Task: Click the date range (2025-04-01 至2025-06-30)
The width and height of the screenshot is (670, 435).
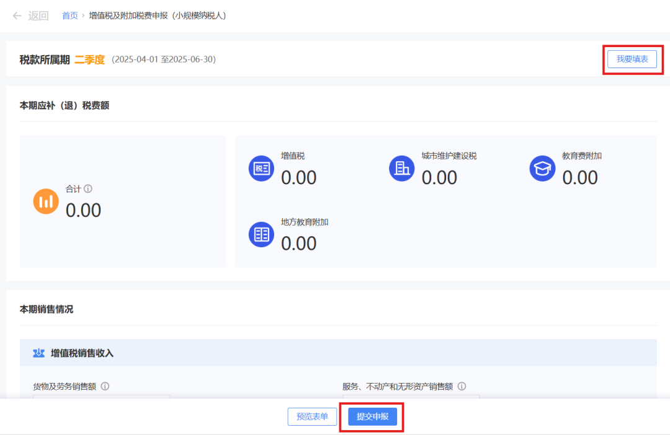Action: [x=164, y=59]
